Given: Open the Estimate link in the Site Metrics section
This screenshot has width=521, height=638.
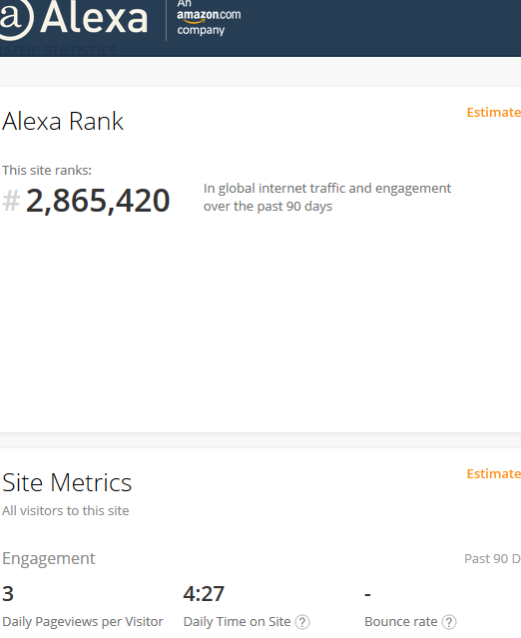Looking at the screenshot, I should click(x=494, y=473).
